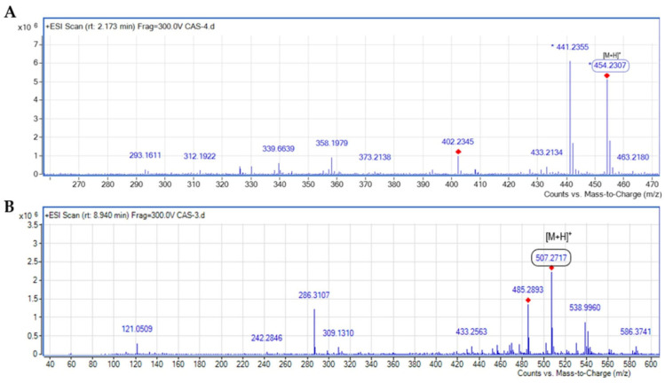Click the 121.0509 peak label
The image size is (665, 383).
[x=137, y=329]
